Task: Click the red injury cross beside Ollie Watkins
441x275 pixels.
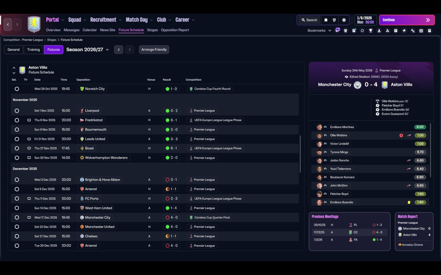Action: point(401,135)
